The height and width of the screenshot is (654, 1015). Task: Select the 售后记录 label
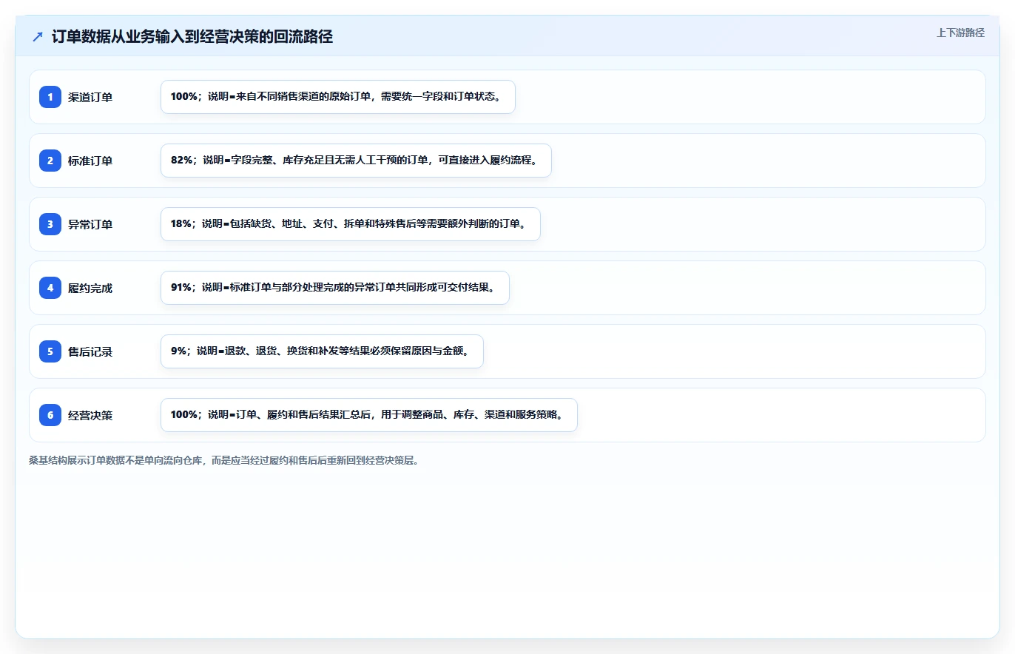90,351
